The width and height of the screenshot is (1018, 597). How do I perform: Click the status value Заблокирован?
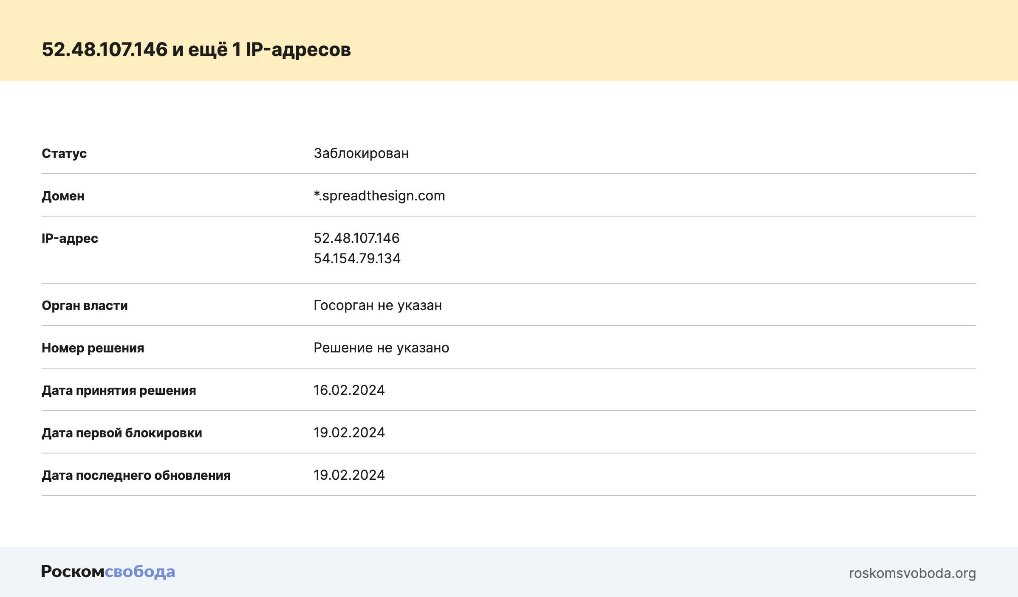tap(361, 153)
